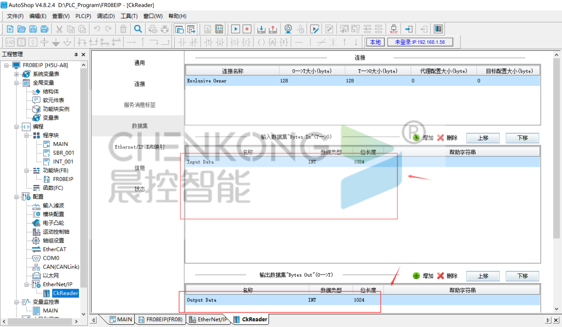The image size is (562, 327).
Task: Select the Ethernet/IP I/O映射 section
Action: click(140, 147)
